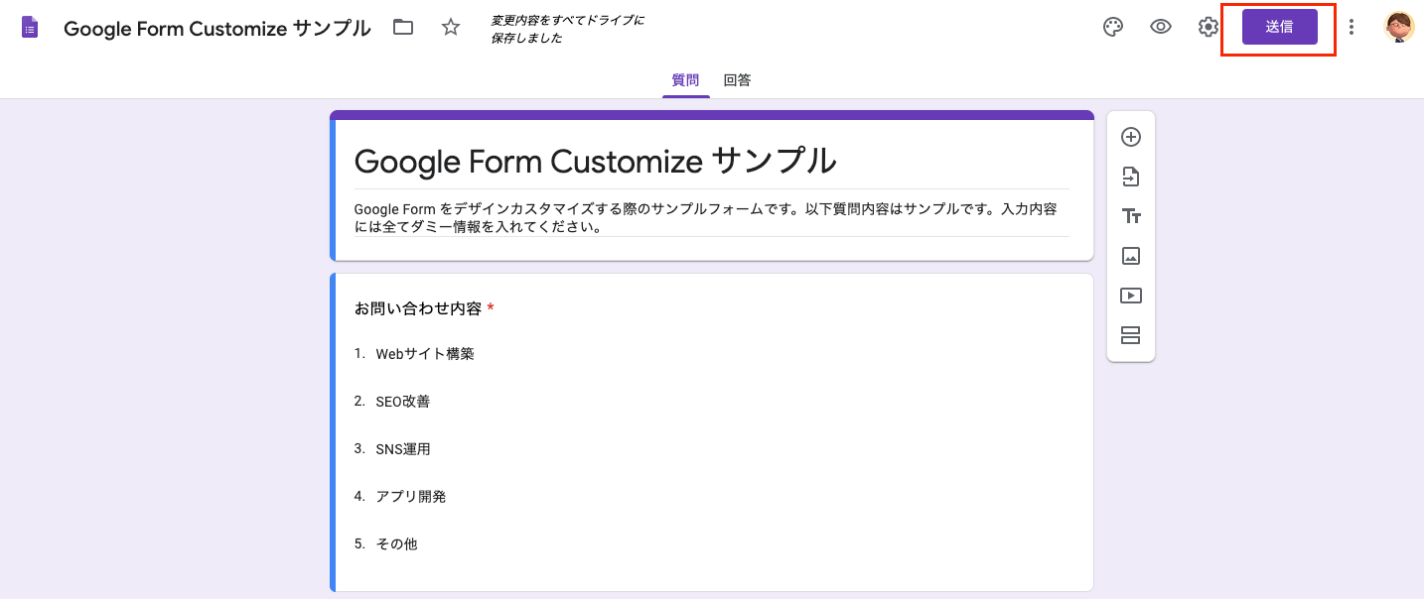
Task: Click the その他 option
Action: point(396,544)
